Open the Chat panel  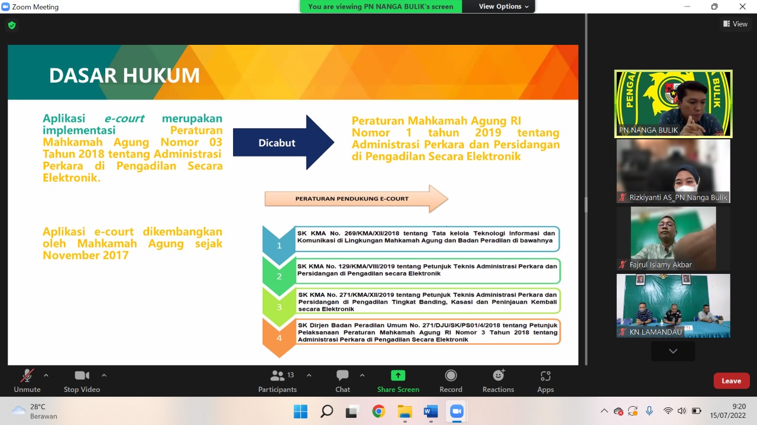tap(342, 381)
